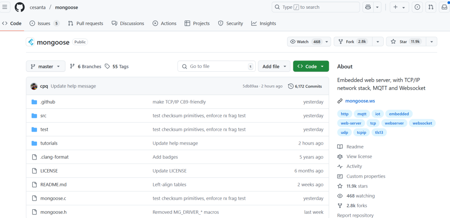Click the .clang-format file icon
This screenshot has width=450, height=218.
[35, 157]
